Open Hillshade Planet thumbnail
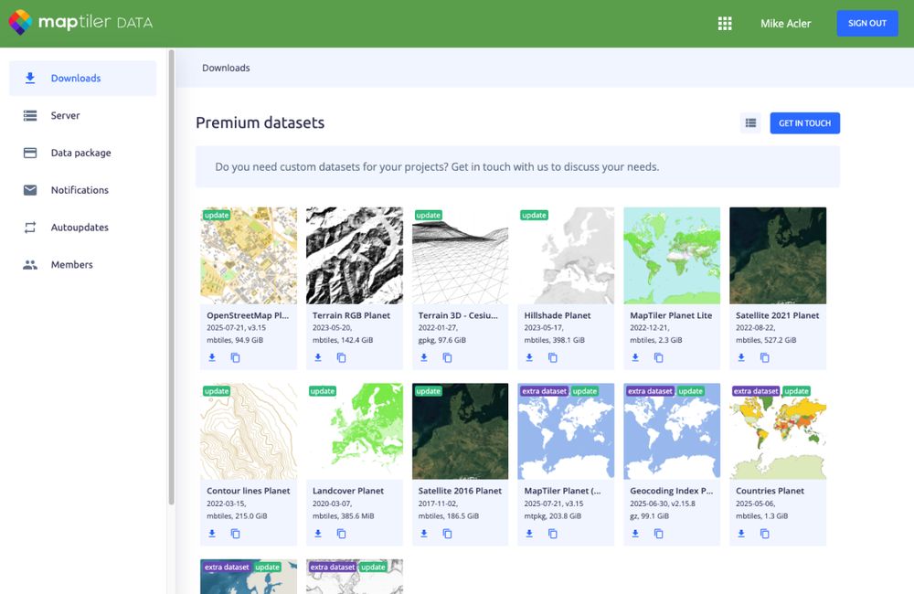Image resolution: width=914 pixels, height=594 pixels. pos(566,255)
